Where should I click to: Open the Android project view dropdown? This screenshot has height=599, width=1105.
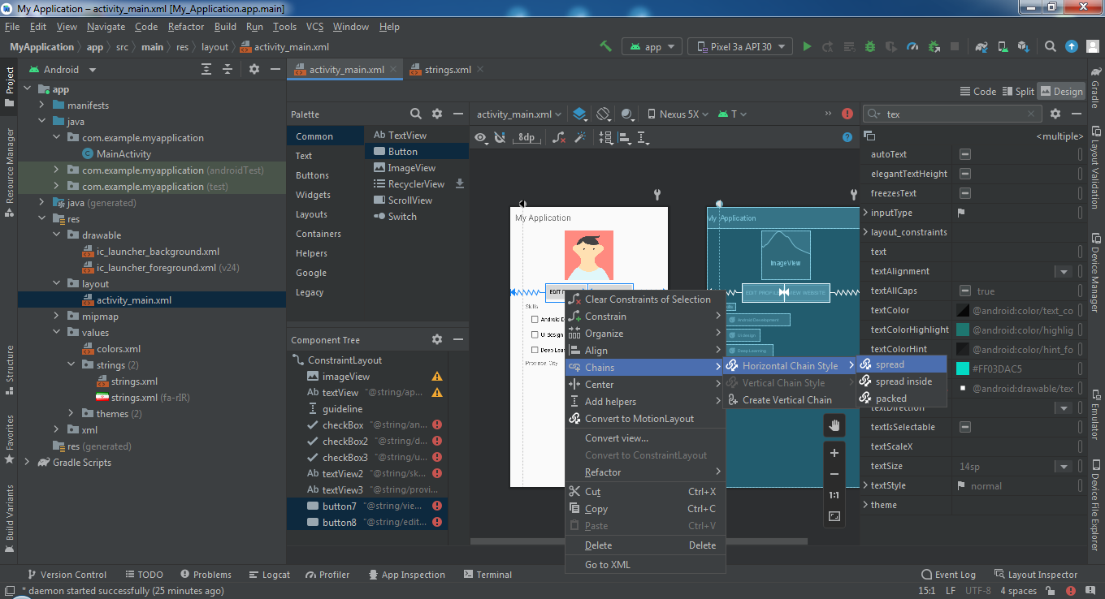pyautogui.click(x=63, y=70)
